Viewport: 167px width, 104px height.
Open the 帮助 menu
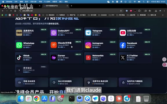tap(66, 2)
